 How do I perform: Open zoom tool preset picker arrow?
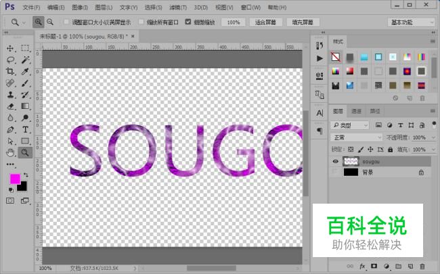coord(24,22)
